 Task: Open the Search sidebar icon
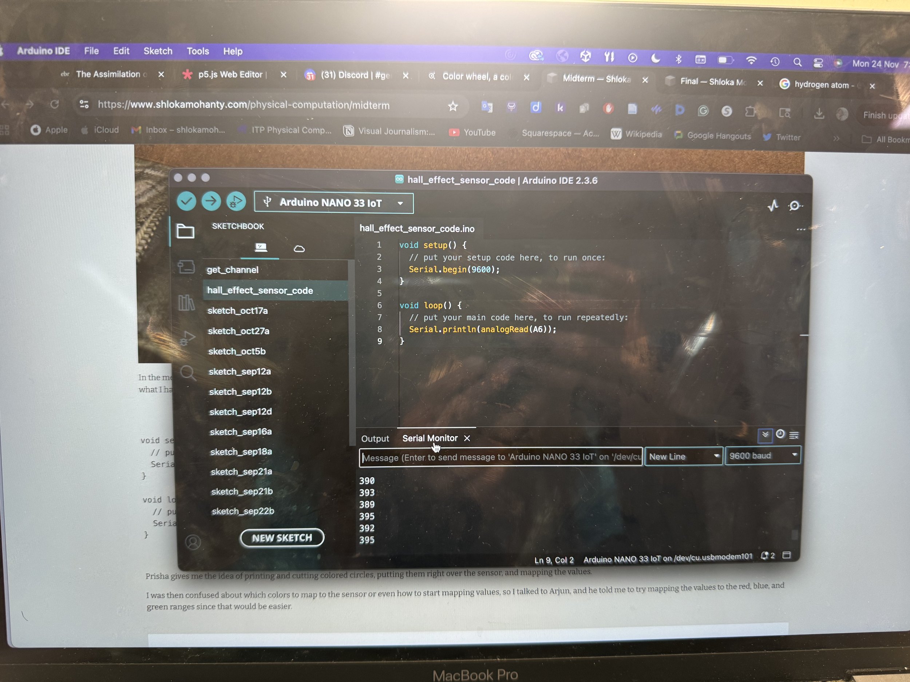188,373
